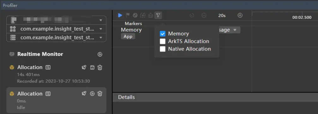This screenshot has width=318, height=114.
Task: Save the 14s 401ms Allocation session
Action: pos(92,68)
